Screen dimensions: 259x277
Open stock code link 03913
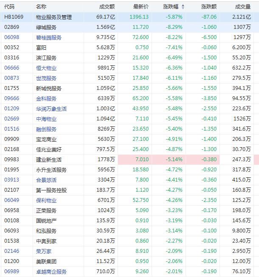pos(11,180)
